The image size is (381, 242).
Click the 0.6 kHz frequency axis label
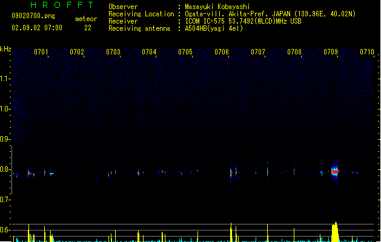[x=5, y=230]
